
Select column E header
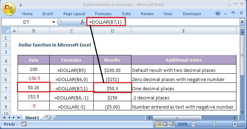(184, 31)
